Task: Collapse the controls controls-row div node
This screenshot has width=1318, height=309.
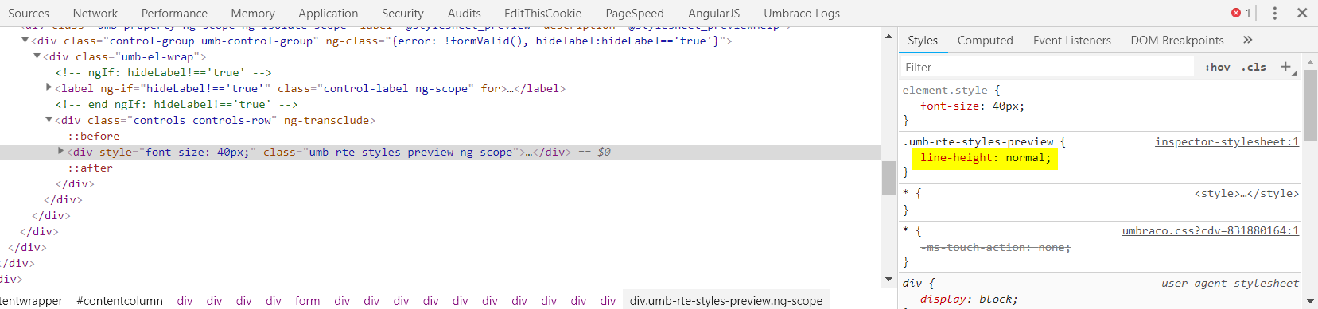Action: (x=49, y=120)
